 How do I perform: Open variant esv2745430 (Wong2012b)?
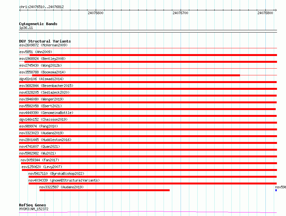pyautogui.click(x=40, y=65)
